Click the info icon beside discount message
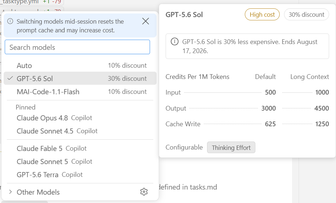This screenshot has width=336, height=203. pos(174,41)
